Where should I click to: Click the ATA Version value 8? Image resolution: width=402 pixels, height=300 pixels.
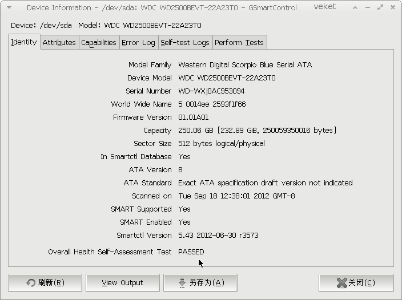(x=180, y=170)
